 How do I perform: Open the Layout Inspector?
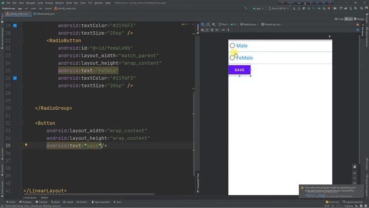click(353, 202)
